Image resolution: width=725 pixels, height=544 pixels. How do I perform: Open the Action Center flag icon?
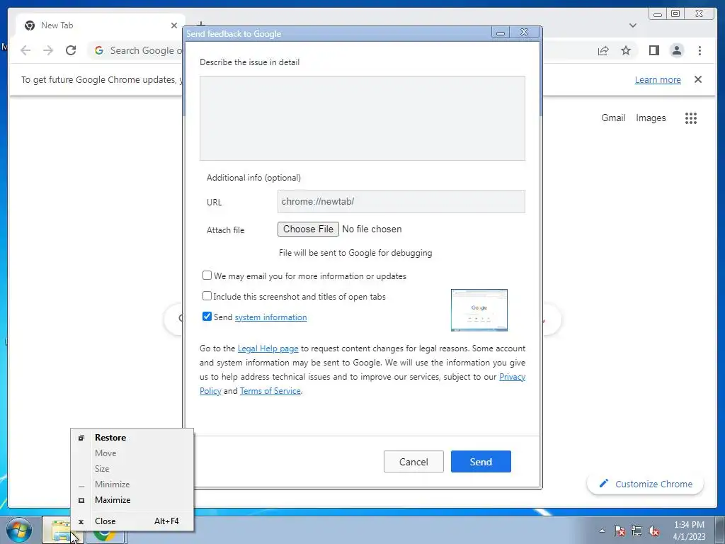tap(620, 531)
